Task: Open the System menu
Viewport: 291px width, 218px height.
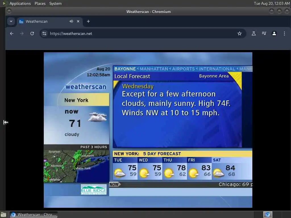Action: click(x=55, y=3)
